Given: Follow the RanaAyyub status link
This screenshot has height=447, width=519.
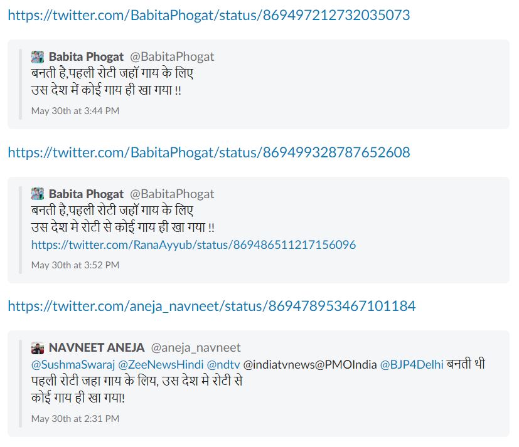Looking at the screenshot, I should point(194,245).
